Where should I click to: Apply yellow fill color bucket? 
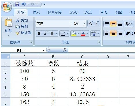coord(74,34)
